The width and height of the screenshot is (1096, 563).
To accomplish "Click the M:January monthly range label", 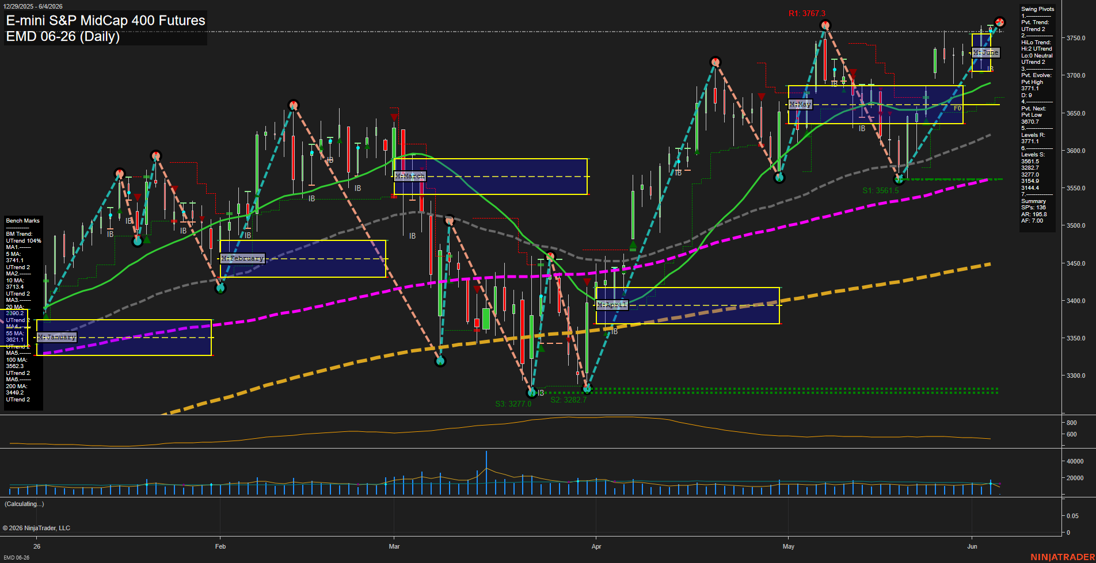I will pyautogui.click(x=57, y=337).
